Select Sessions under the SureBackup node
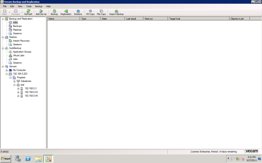The height and width of the screenshot is (163, 262). click(x=17, y=63)
